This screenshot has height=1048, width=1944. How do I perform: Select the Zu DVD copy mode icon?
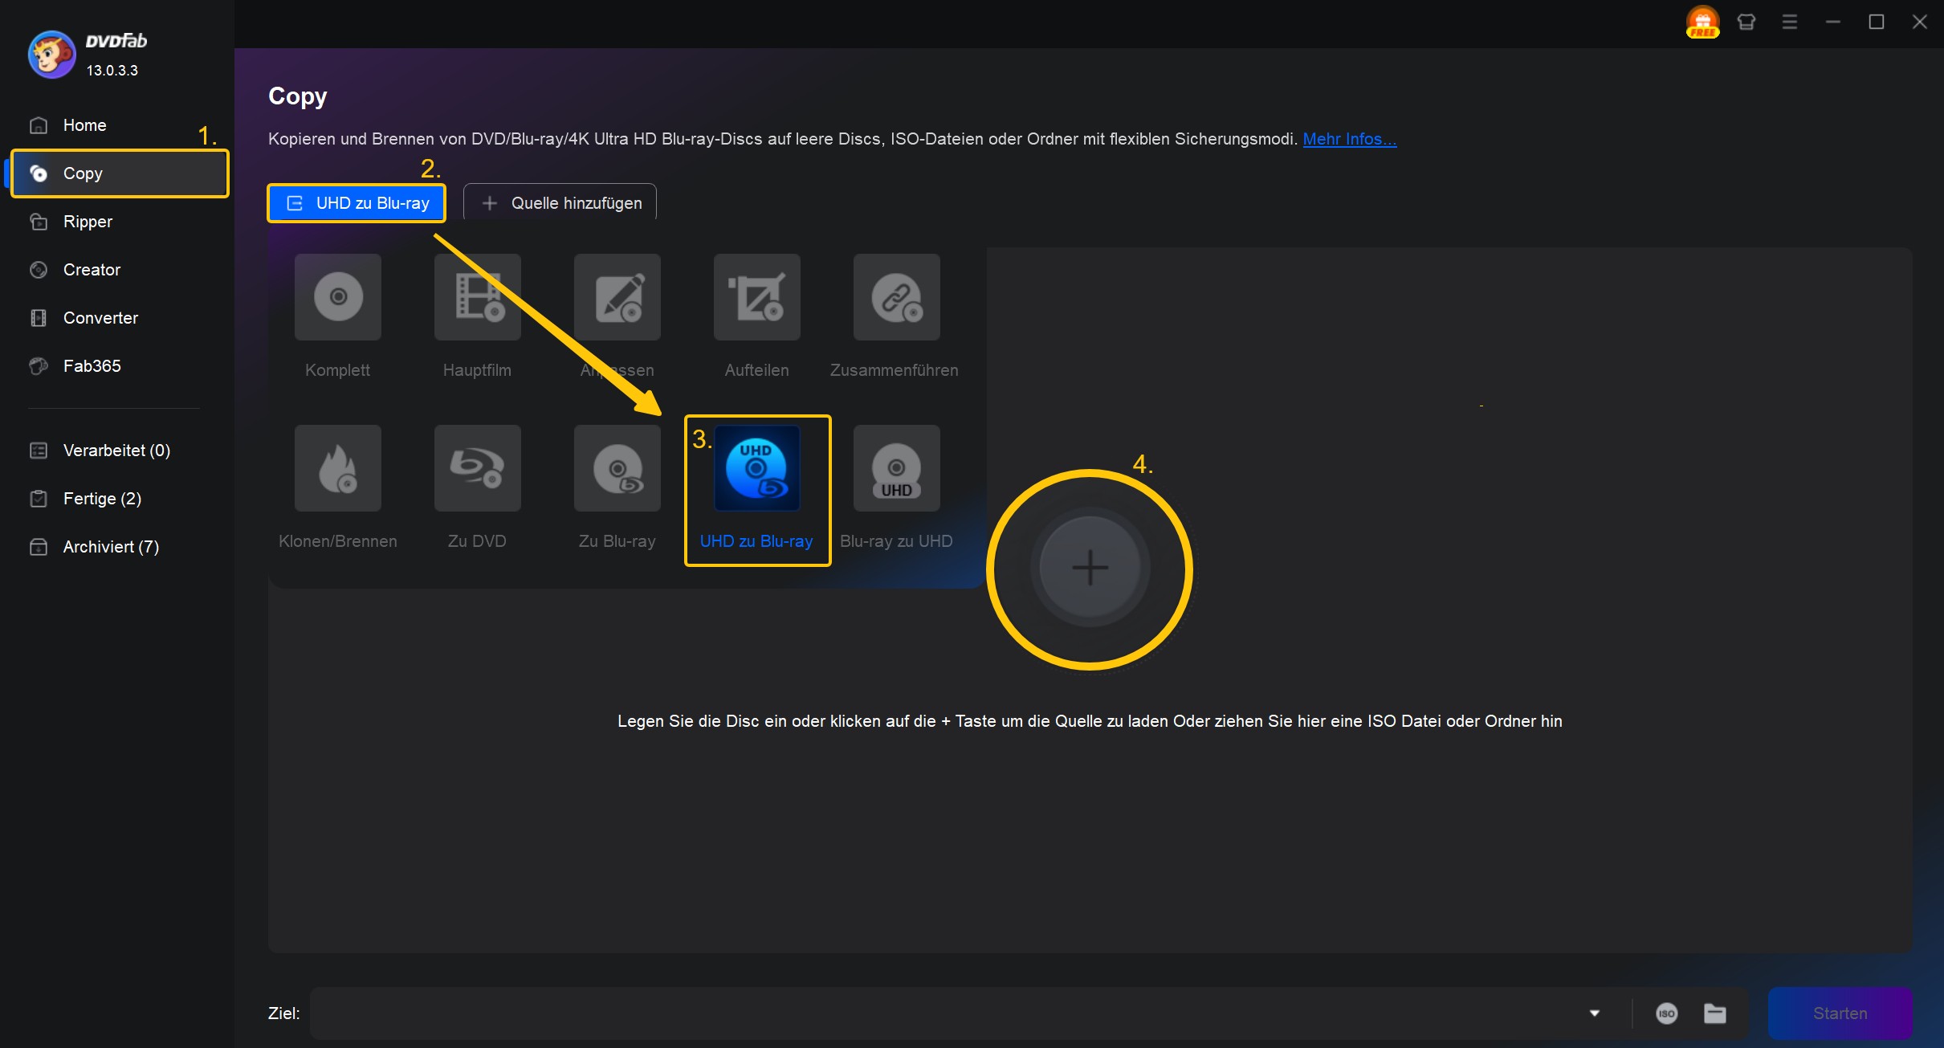point(477,468)
